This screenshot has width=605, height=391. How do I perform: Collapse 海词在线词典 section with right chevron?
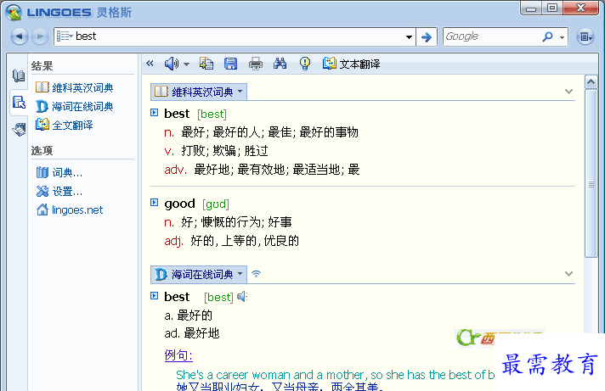click(x=568, y=273)
